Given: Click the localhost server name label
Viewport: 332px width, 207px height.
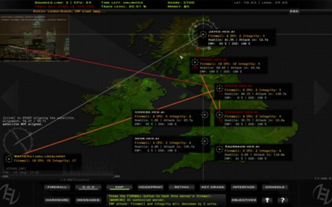Looking at the screenshot, I should [x=39, y=156].
